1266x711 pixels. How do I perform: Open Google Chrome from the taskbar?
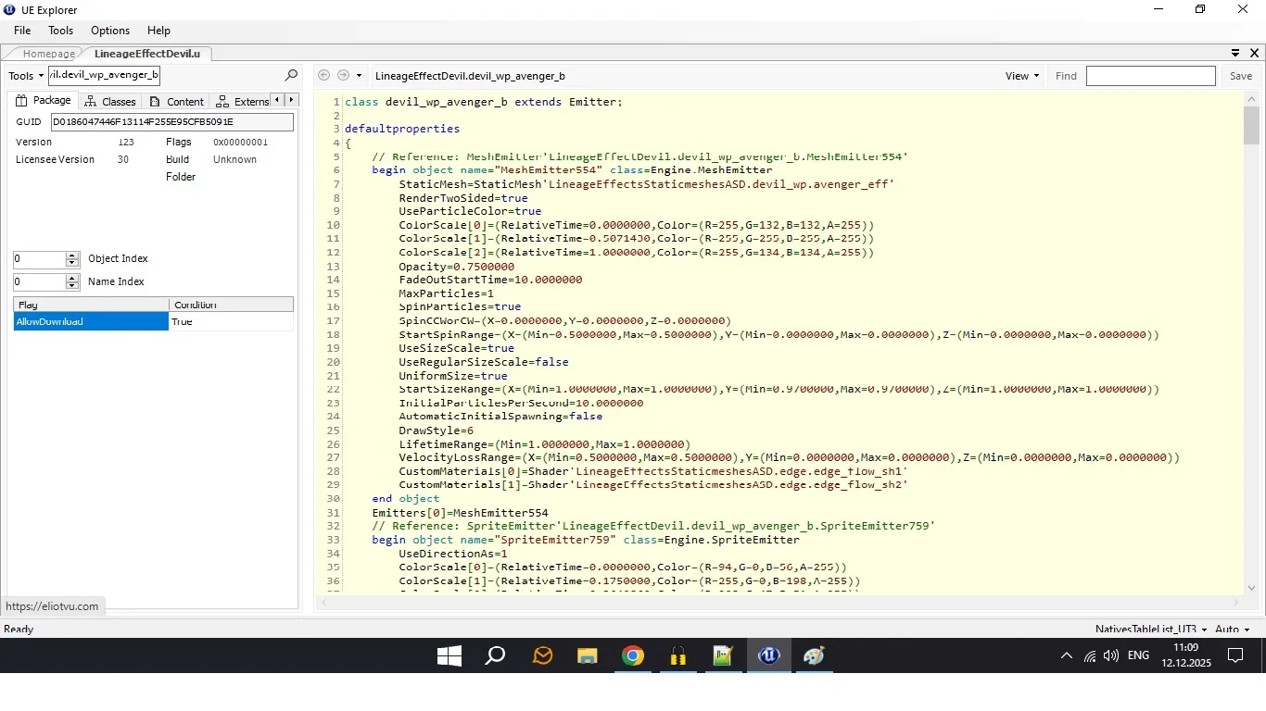pyautogui.click(x=633, y=655)
